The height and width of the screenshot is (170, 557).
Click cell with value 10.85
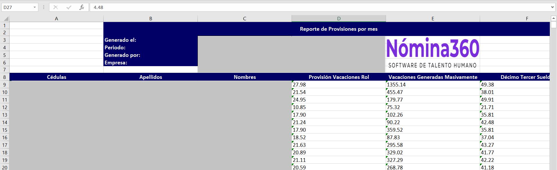click(x=339, y=107)
